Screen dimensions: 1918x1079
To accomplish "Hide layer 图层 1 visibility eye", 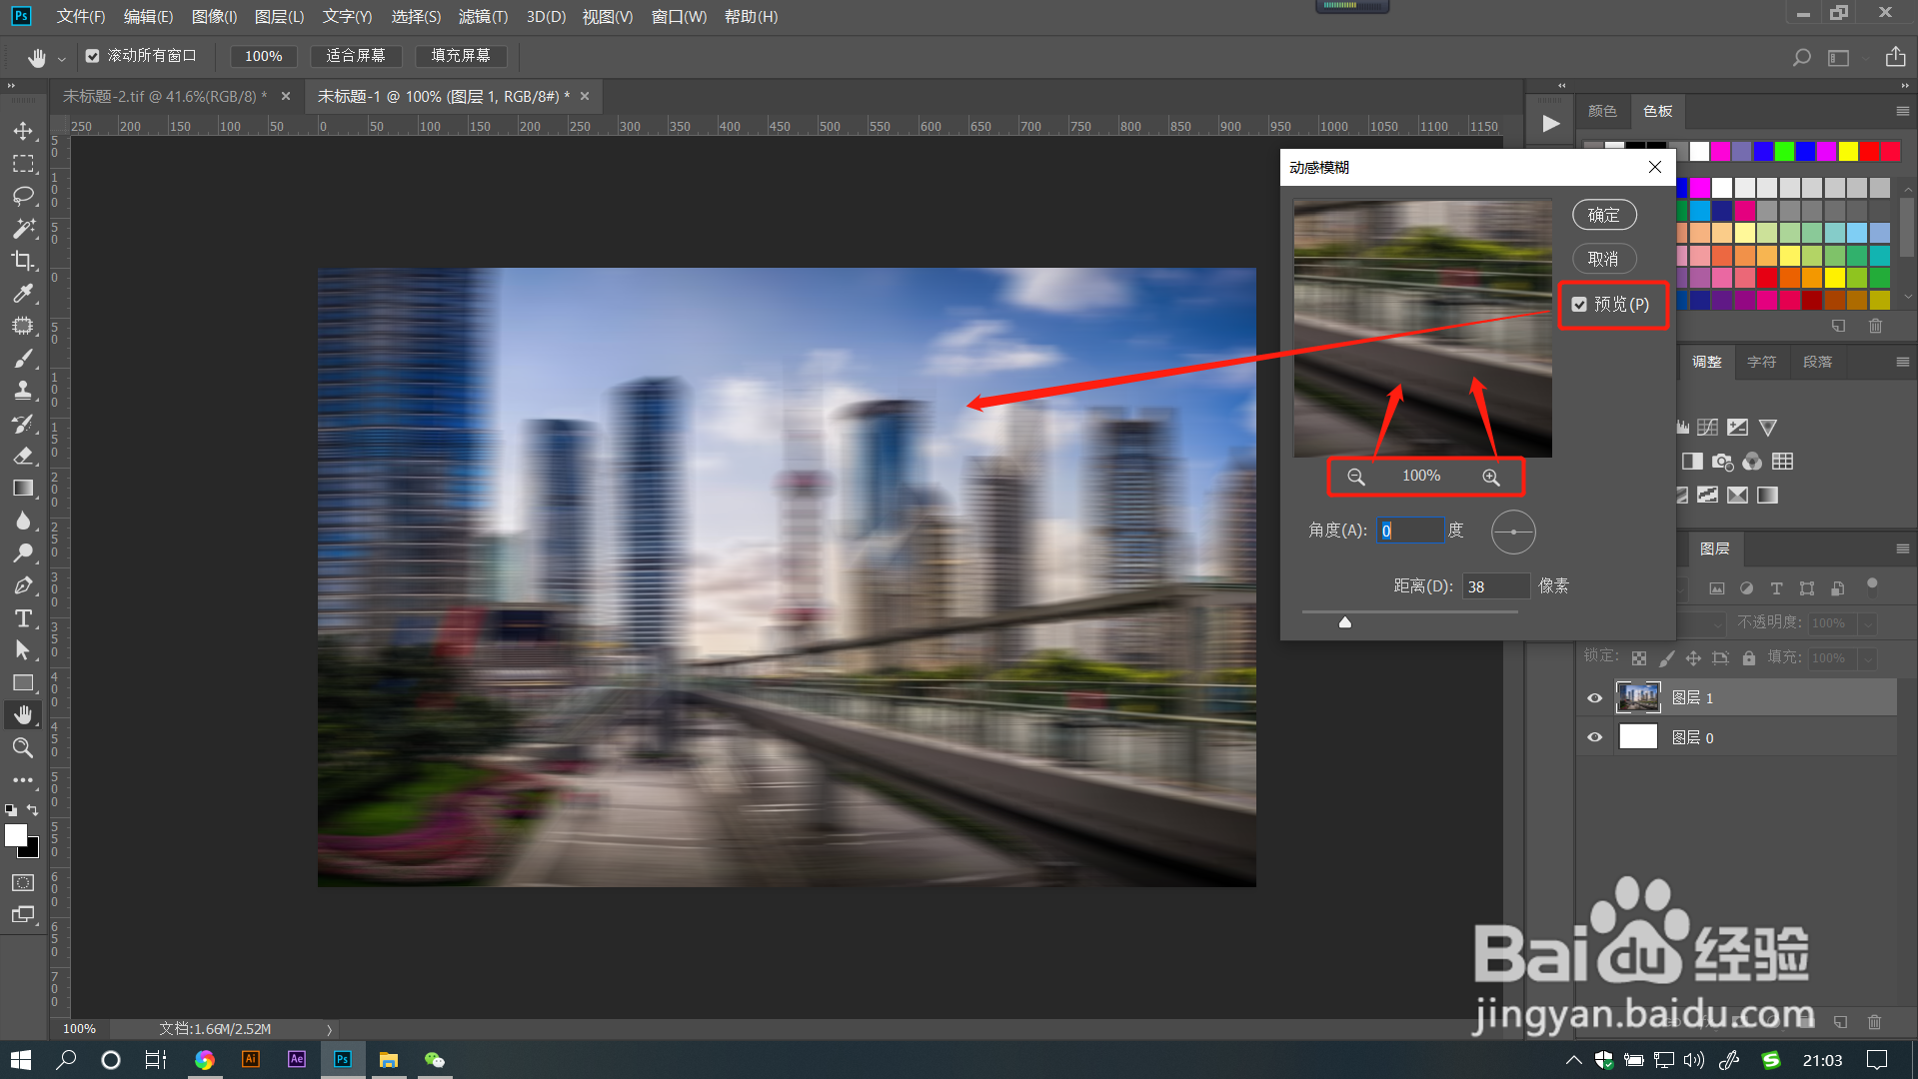I will [1594, 698].
